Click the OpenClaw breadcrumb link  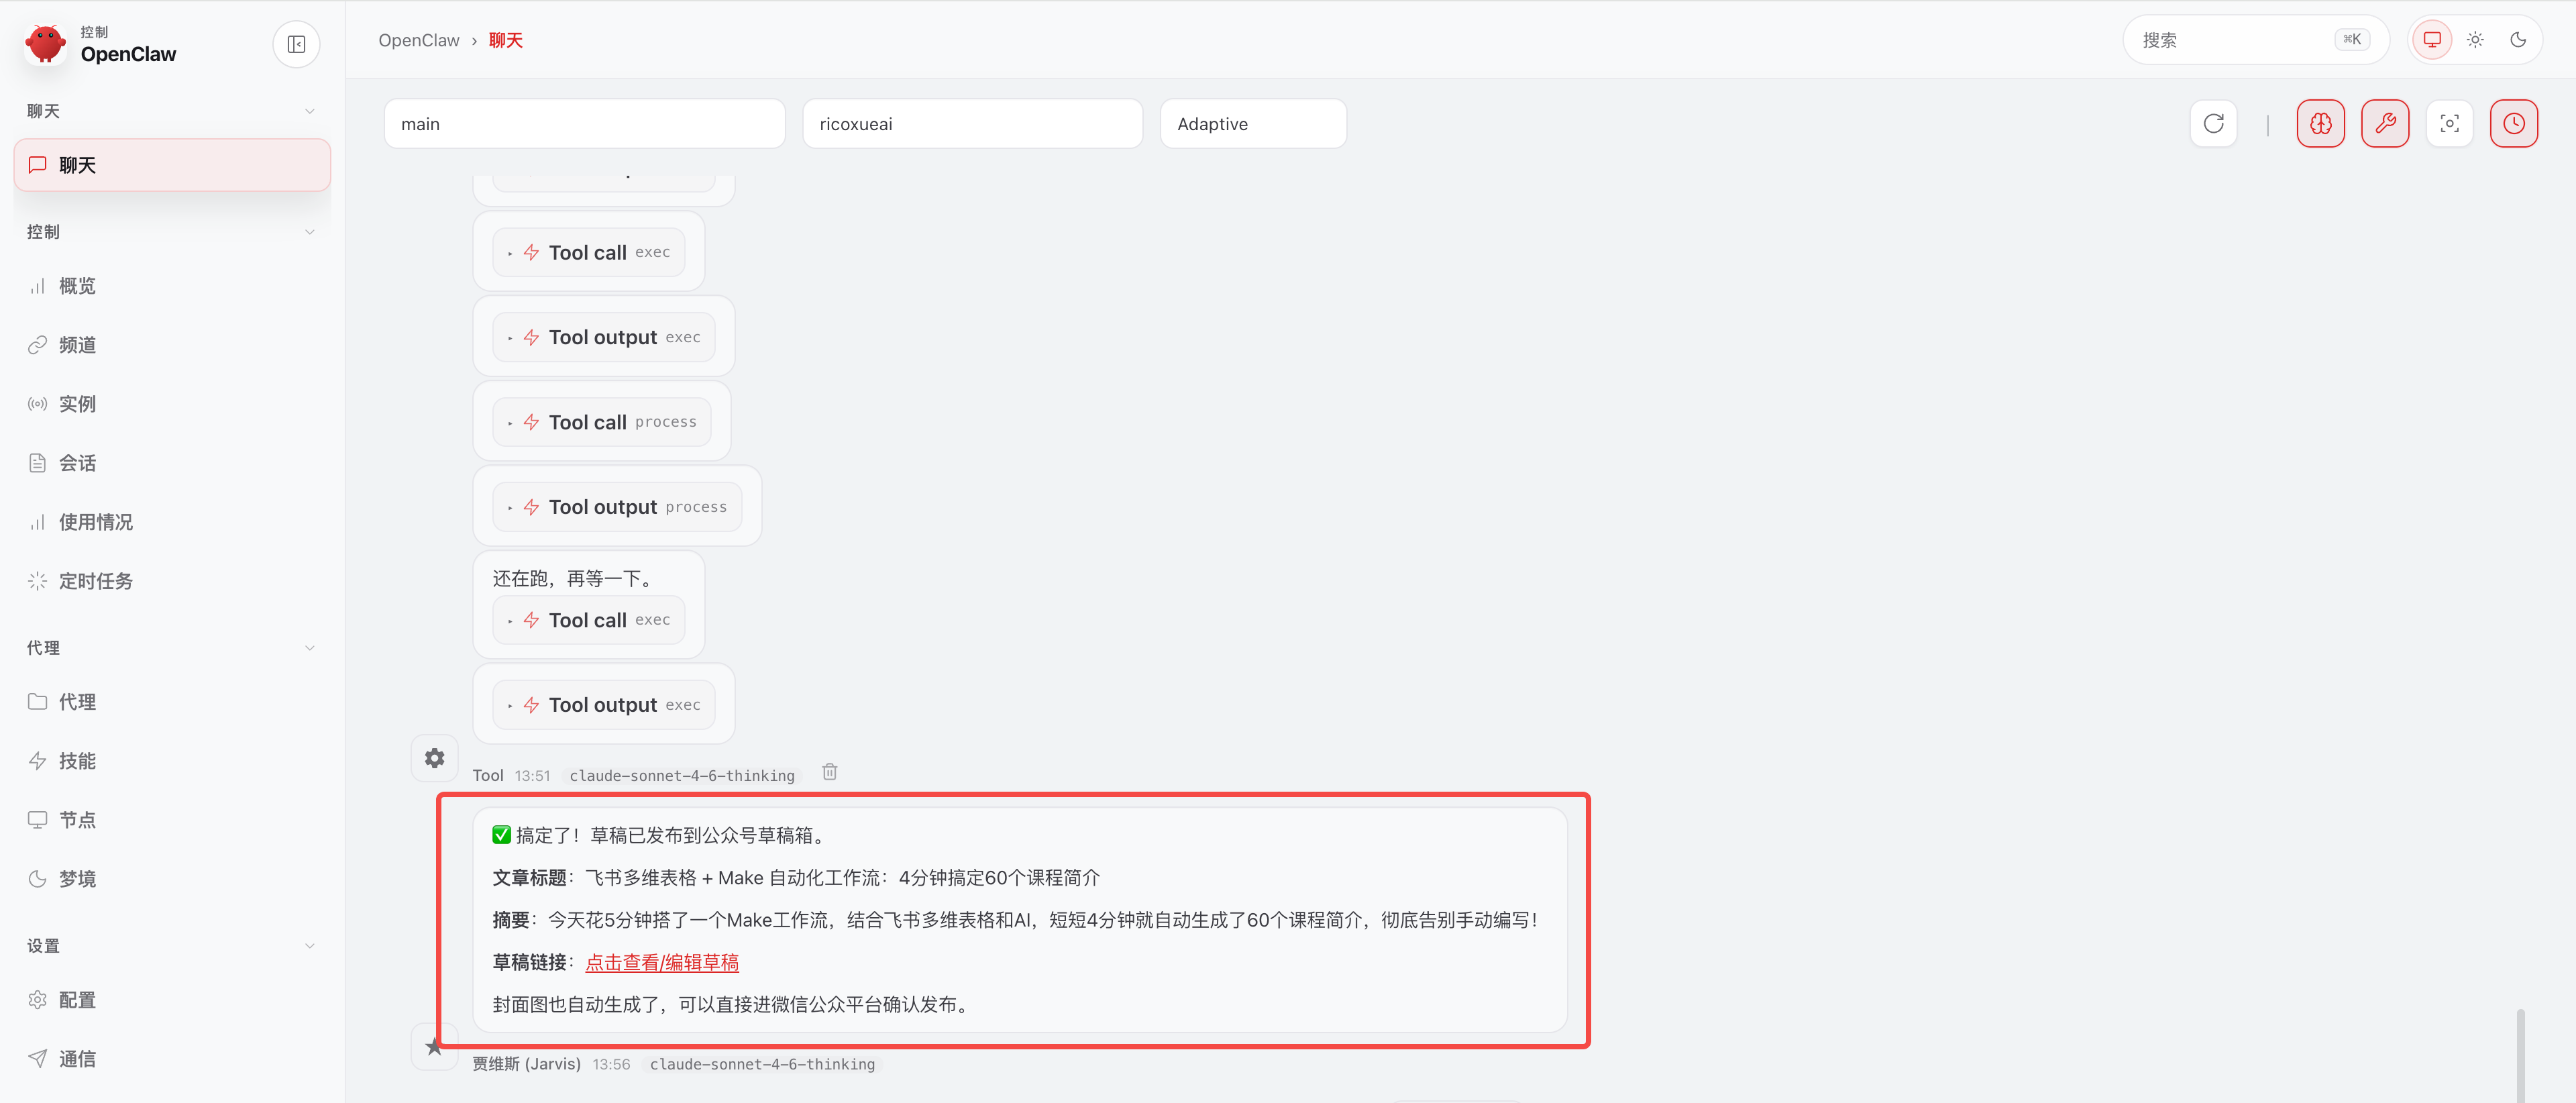[418, 40]
